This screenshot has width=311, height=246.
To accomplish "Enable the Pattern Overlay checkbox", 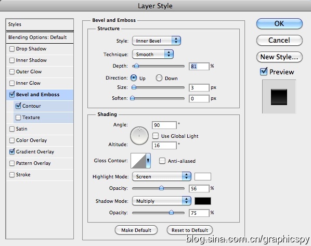I will (x=12, y=163).
